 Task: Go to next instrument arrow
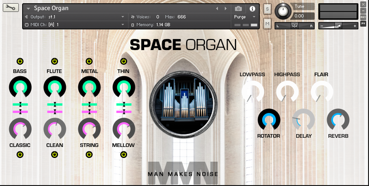(225, 9)
